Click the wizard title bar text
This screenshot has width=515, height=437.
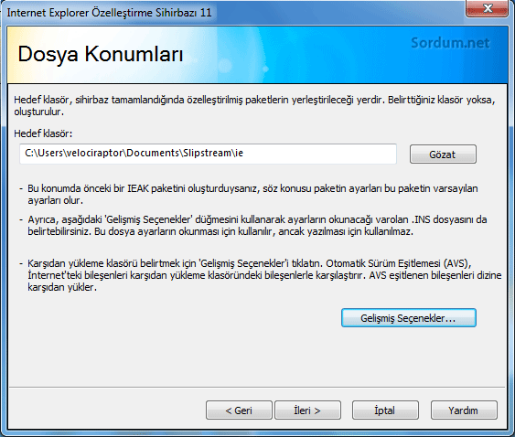pyautogui.click(x=110, y=13)
